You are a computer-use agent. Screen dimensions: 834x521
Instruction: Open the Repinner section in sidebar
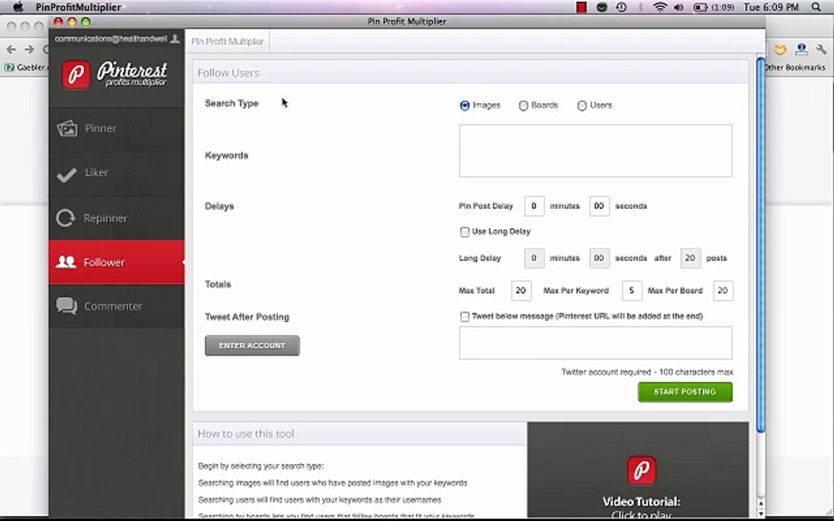pos(117,218)
